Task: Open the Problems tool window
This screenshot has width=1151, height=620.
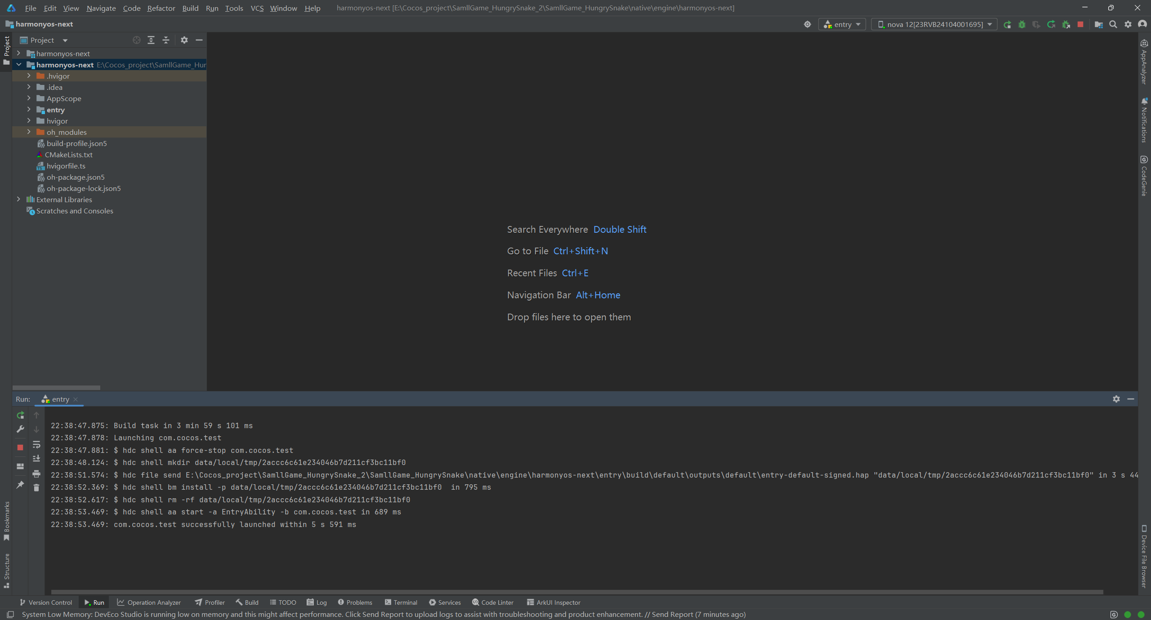Action: coord(355,602)
